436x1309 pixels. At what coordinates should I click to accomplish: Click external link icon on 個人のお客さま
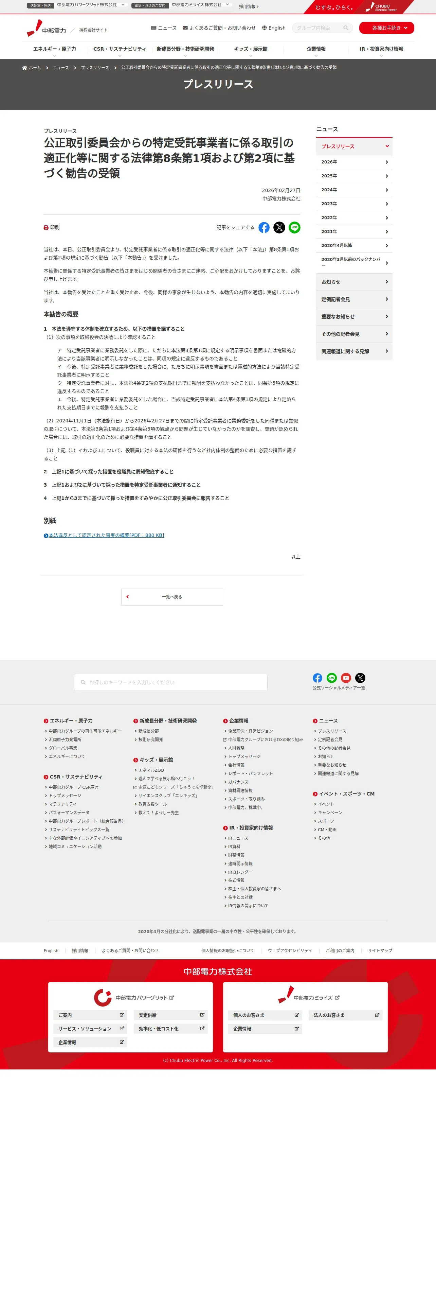tap(297, 1015)
